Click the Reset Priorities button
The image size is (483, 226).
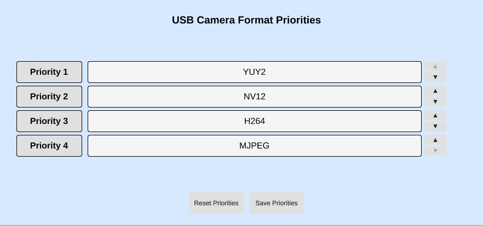pos(216,203)
